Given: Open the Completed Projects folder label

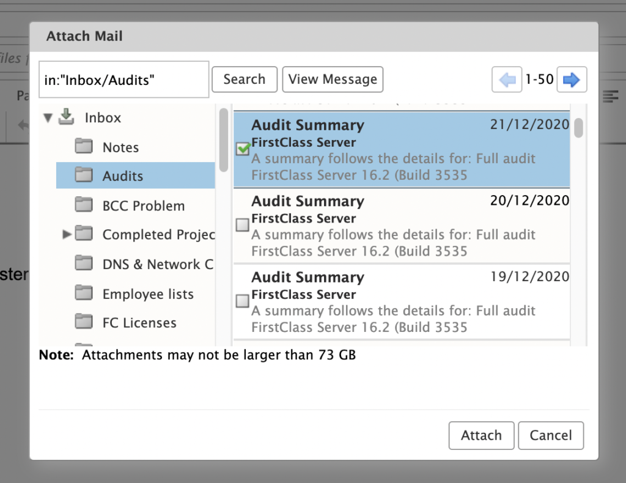Looking at the screenshot, I should [158, 234].
